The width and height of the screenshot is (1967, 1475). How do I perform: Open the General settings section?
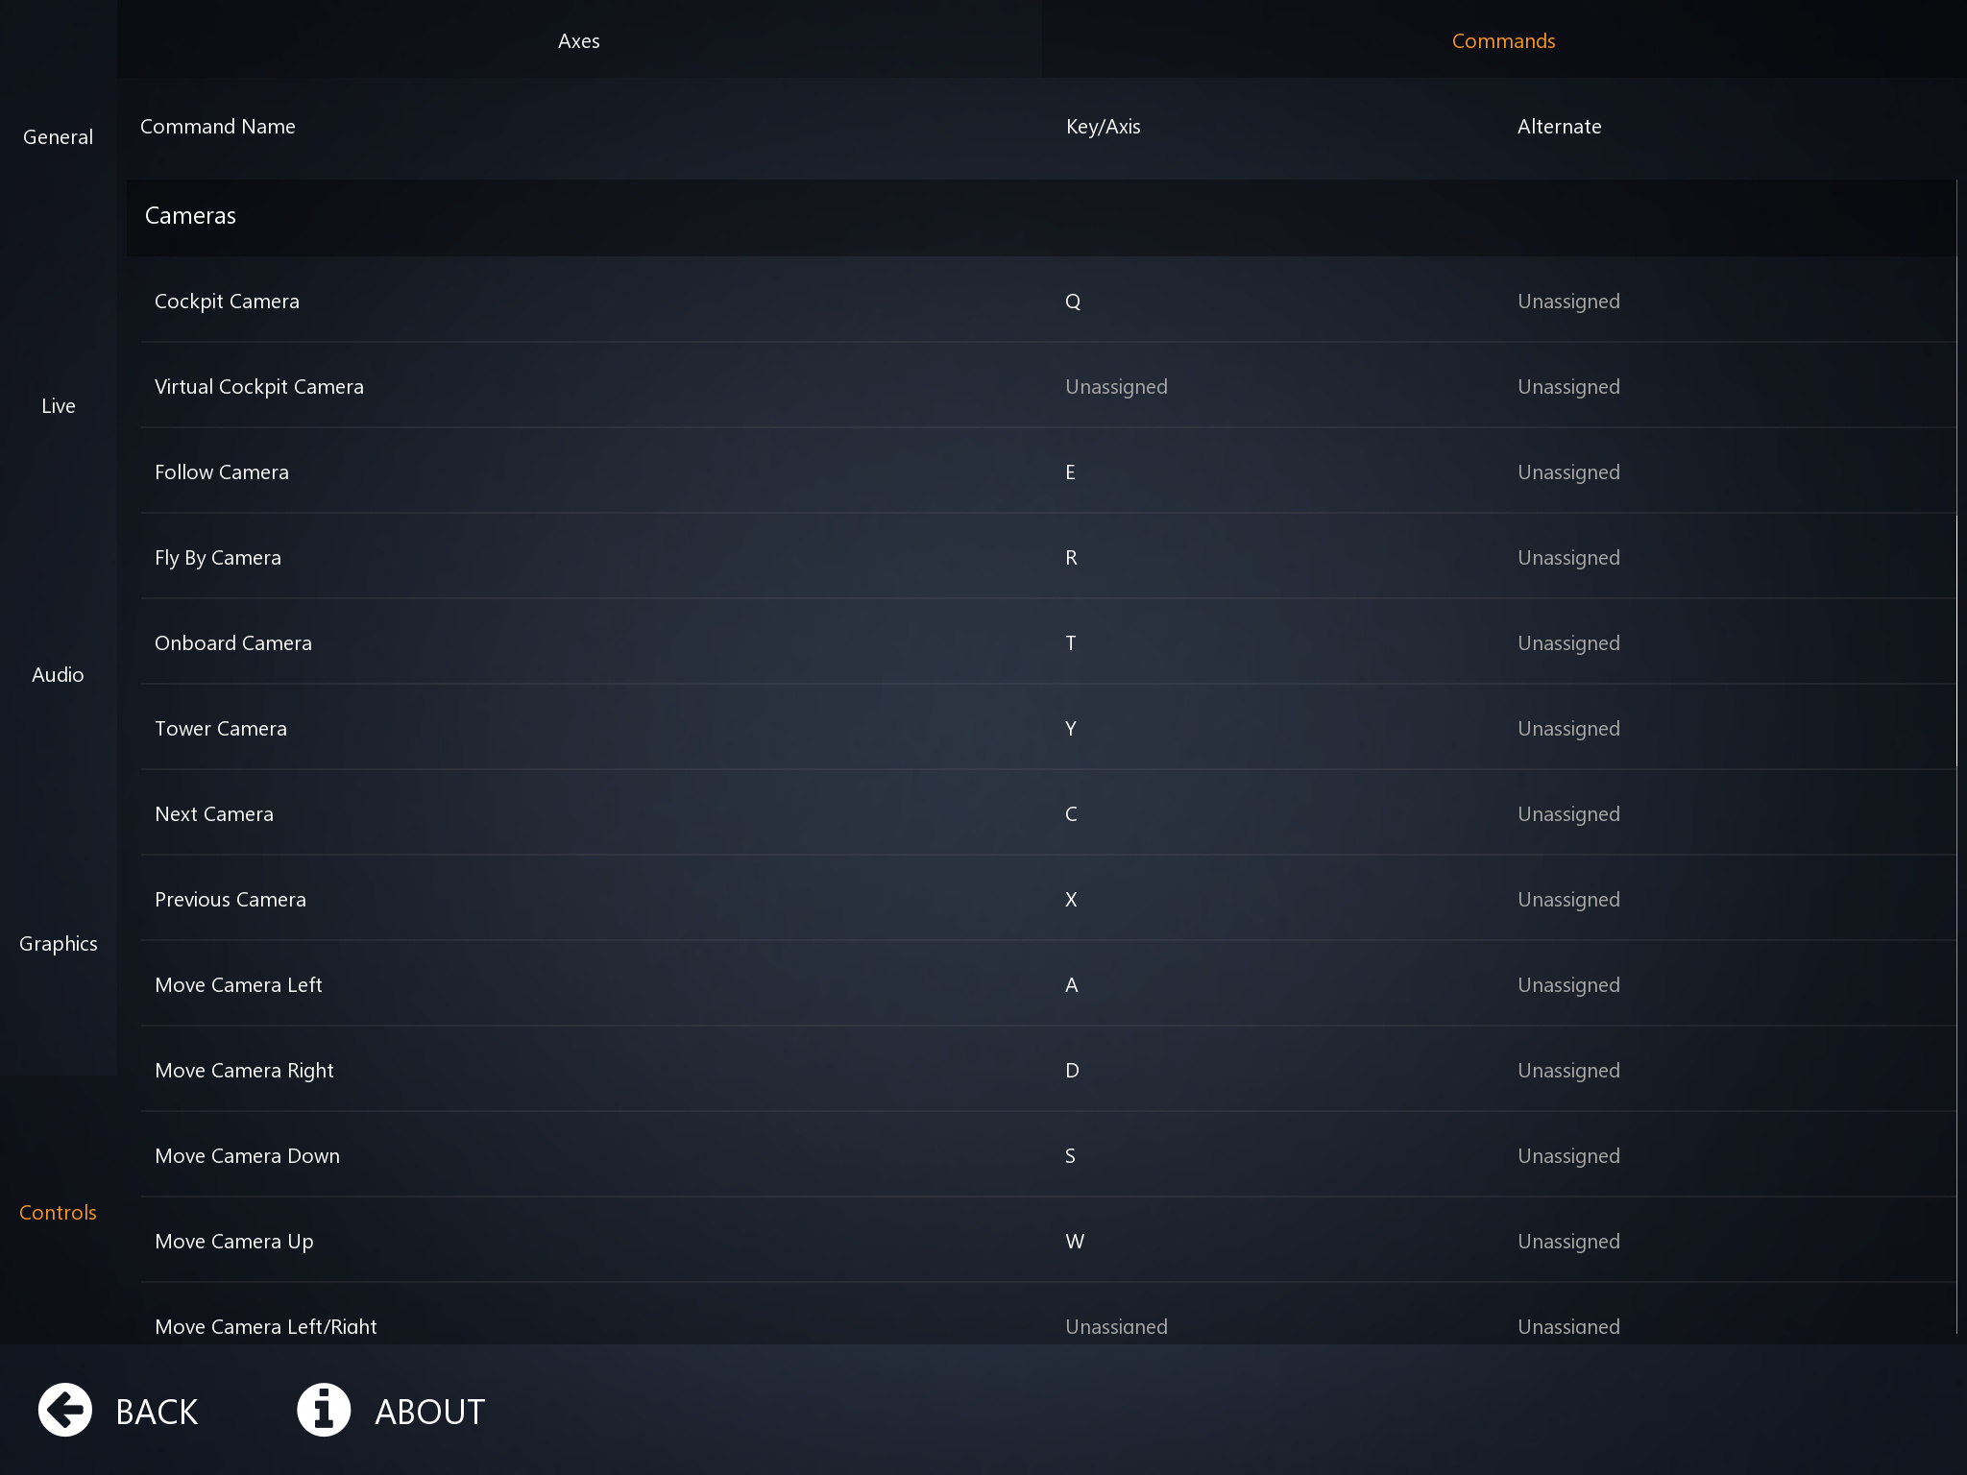pyautogui.click(x=58, y=136)
